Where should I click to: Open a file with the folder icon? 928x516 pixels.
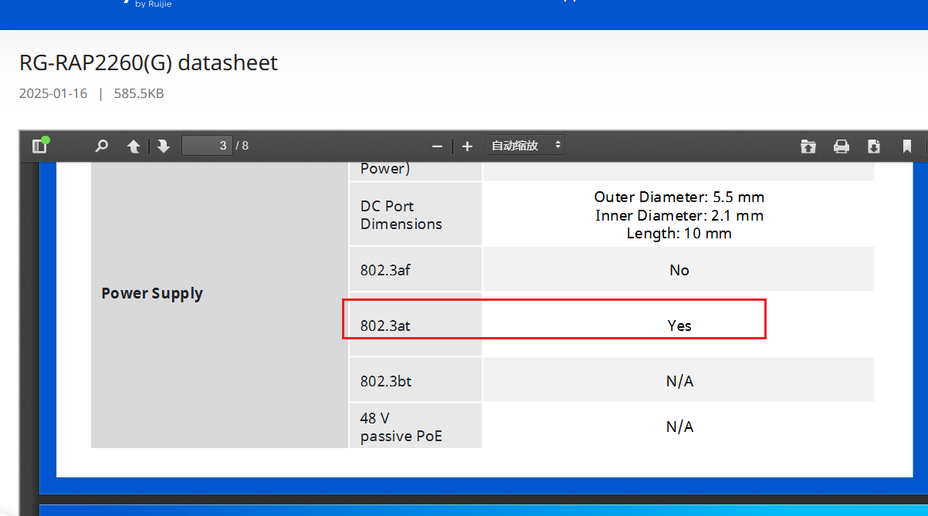coord(808,146)
